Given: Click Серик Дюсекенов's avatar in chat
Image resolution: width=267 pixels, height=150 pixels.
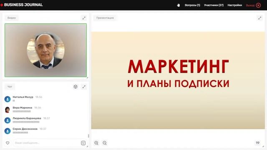Looking at the screenshot, I should (x=8, y=131).
